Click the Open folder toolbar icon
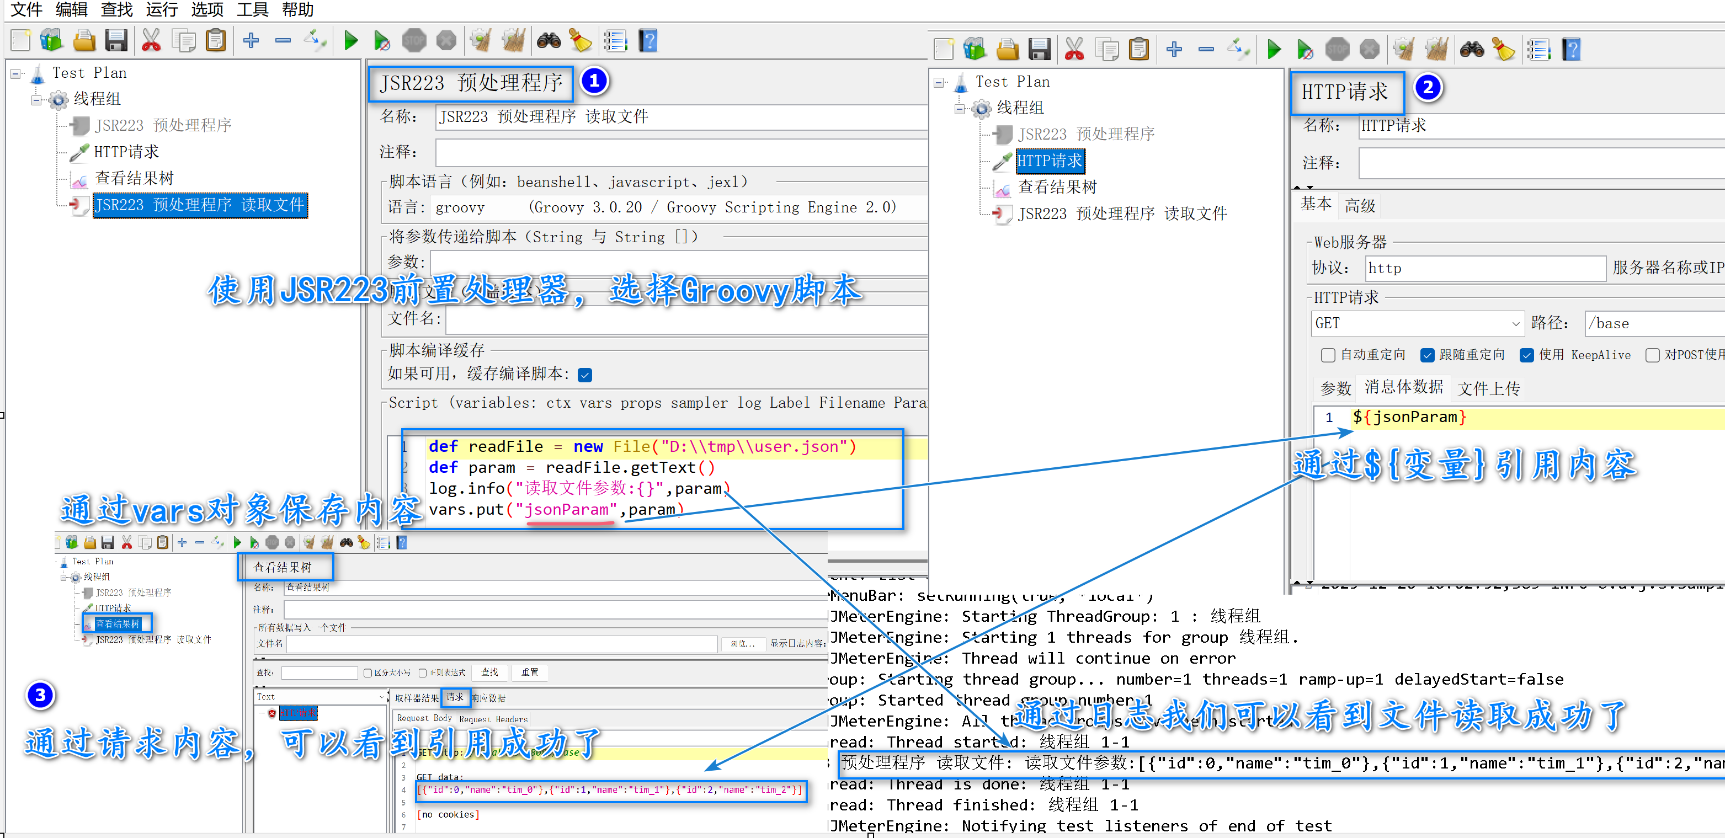Viewport: 1725px width, 838px height. coord(84,41)
